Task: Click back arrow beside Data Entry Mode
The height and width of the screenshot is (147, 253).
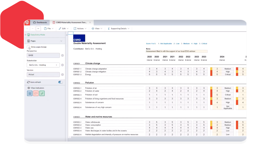Action: [x=26, y=35]
